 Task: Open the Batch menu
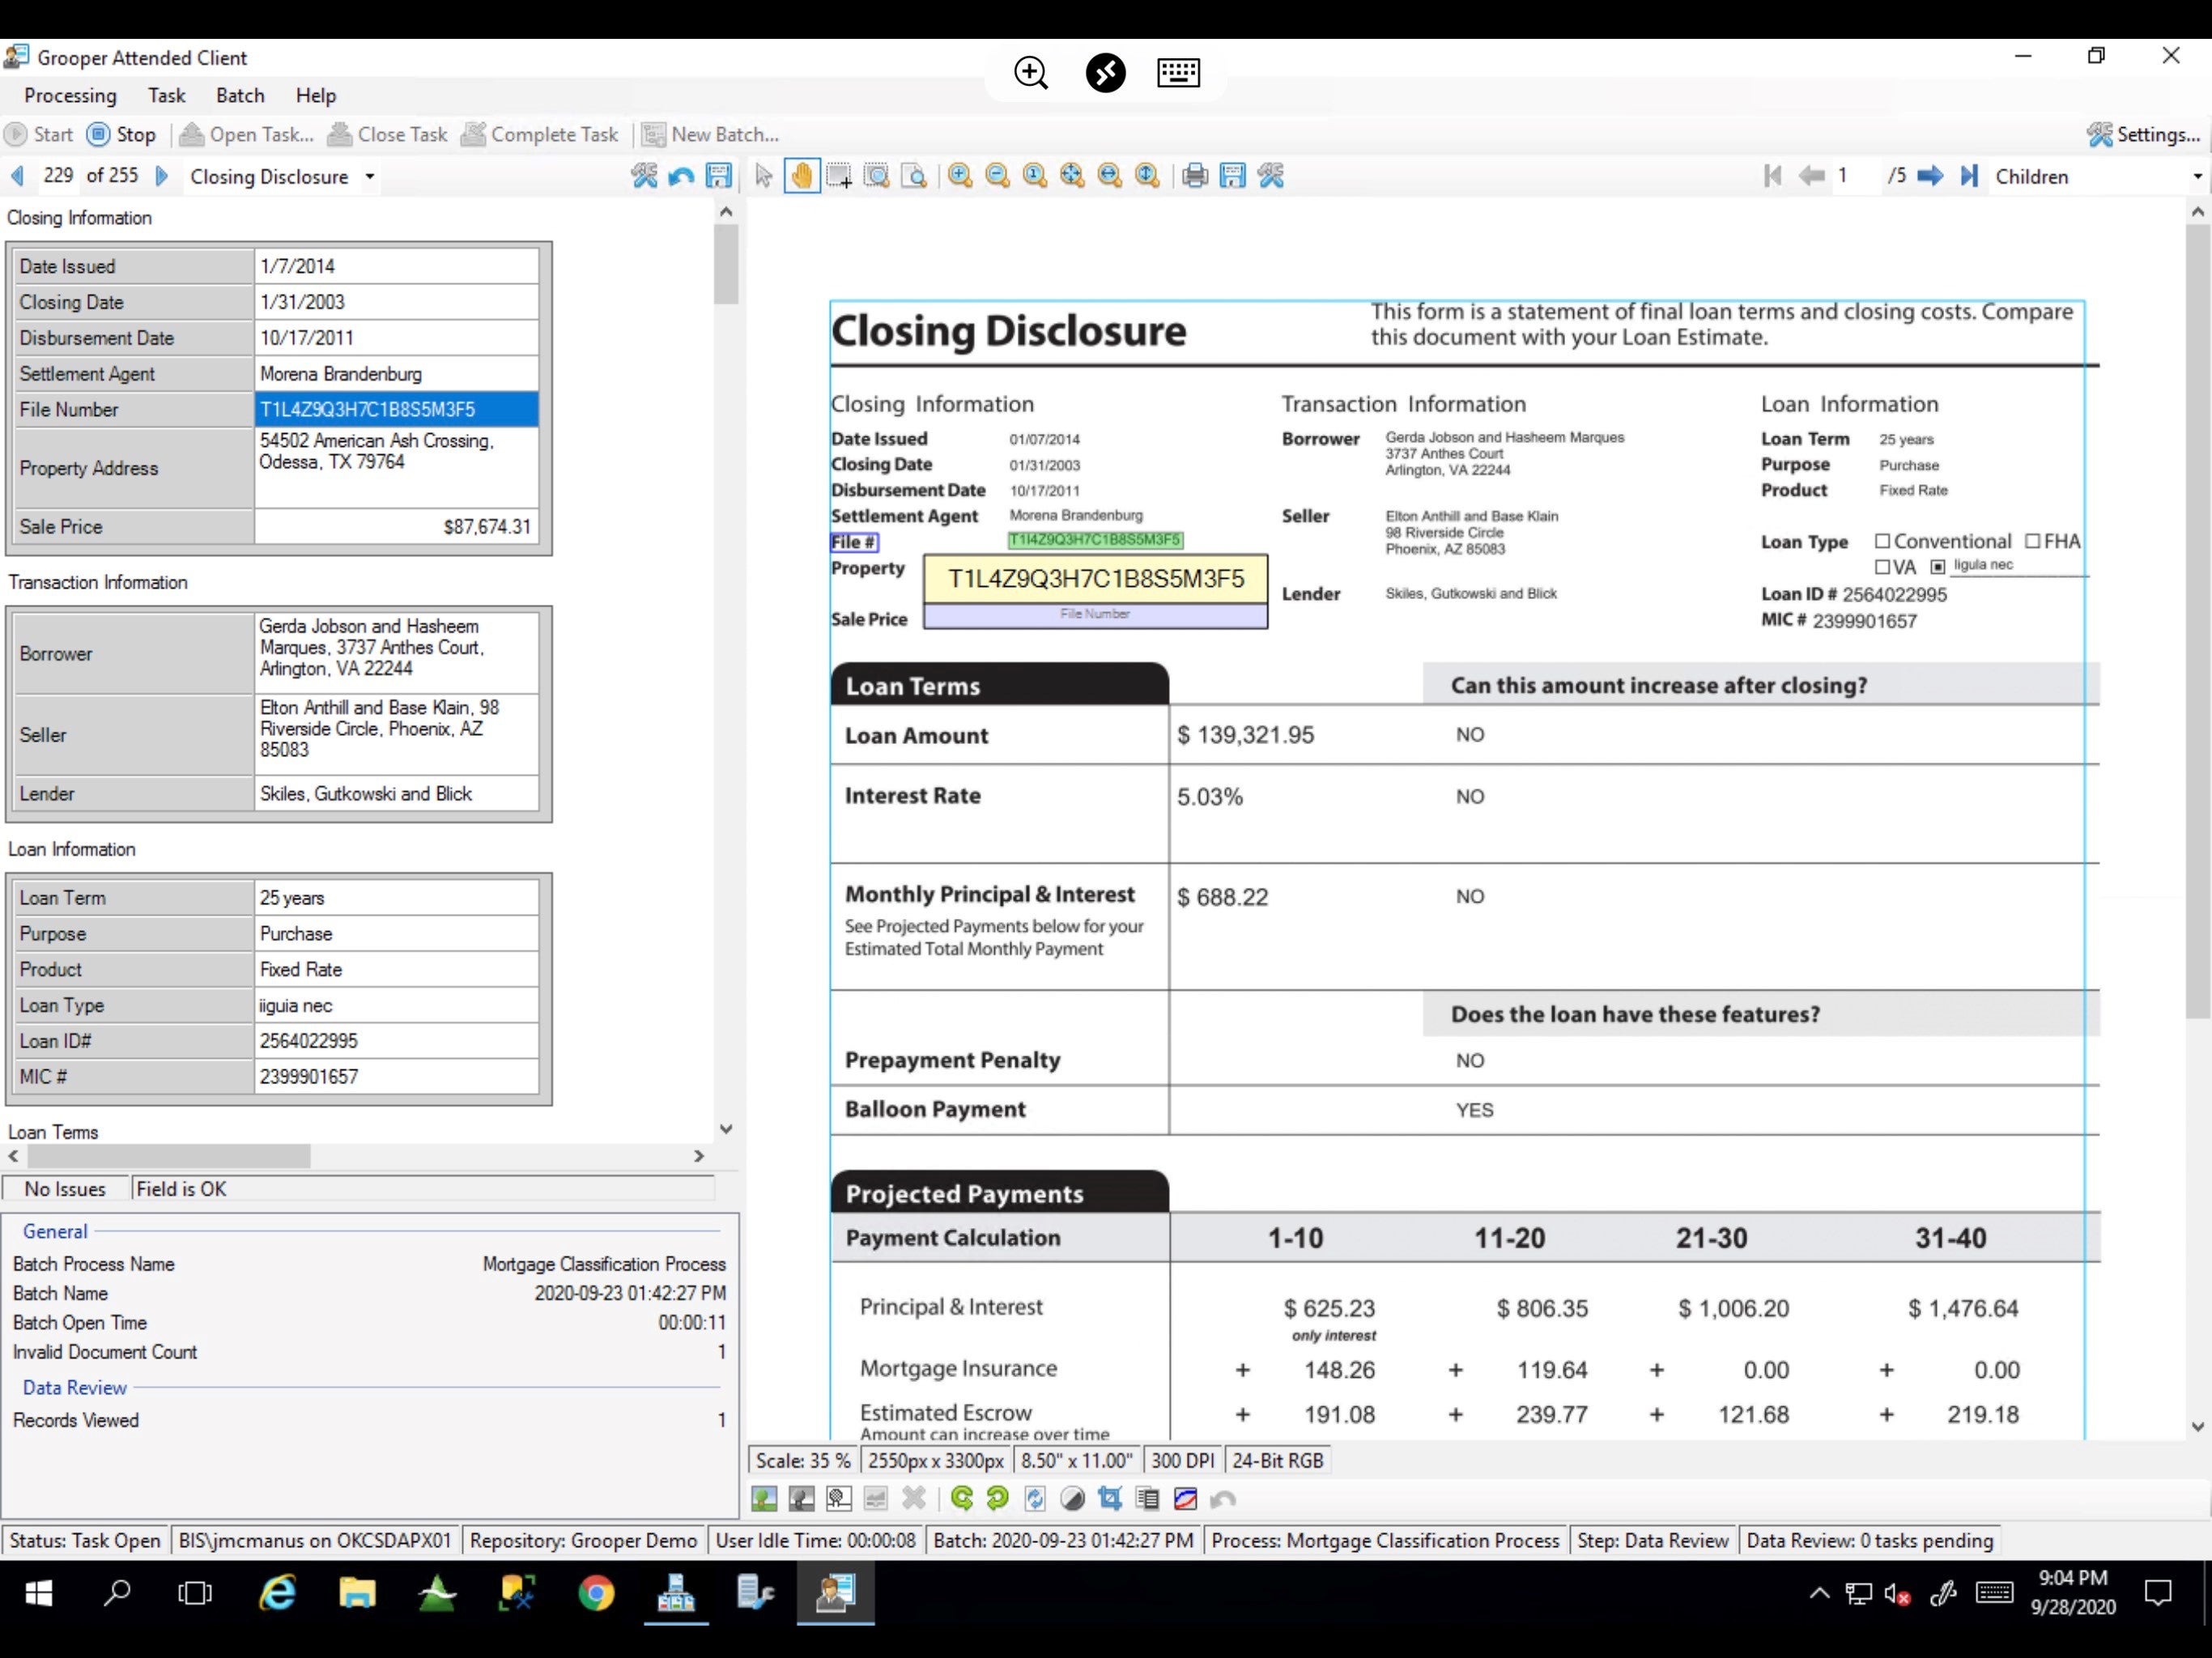(240, 95)
